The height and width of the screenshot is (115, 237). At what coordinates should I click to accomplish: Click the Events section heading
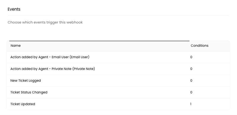click(x=14, y=9)
